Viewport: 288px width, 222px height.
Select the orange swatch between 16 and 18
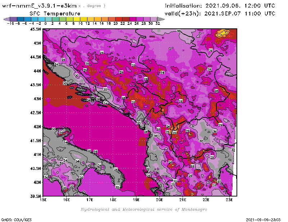coord(105,19)
